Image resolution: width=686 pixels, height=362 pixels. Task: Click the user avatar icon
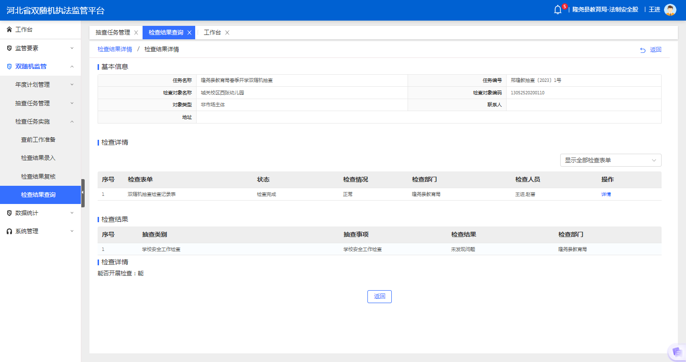pyautogui.click(x=670, y=10)
